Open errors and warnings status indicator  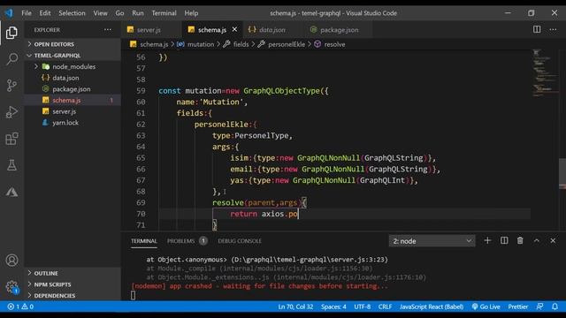point(20,307)
